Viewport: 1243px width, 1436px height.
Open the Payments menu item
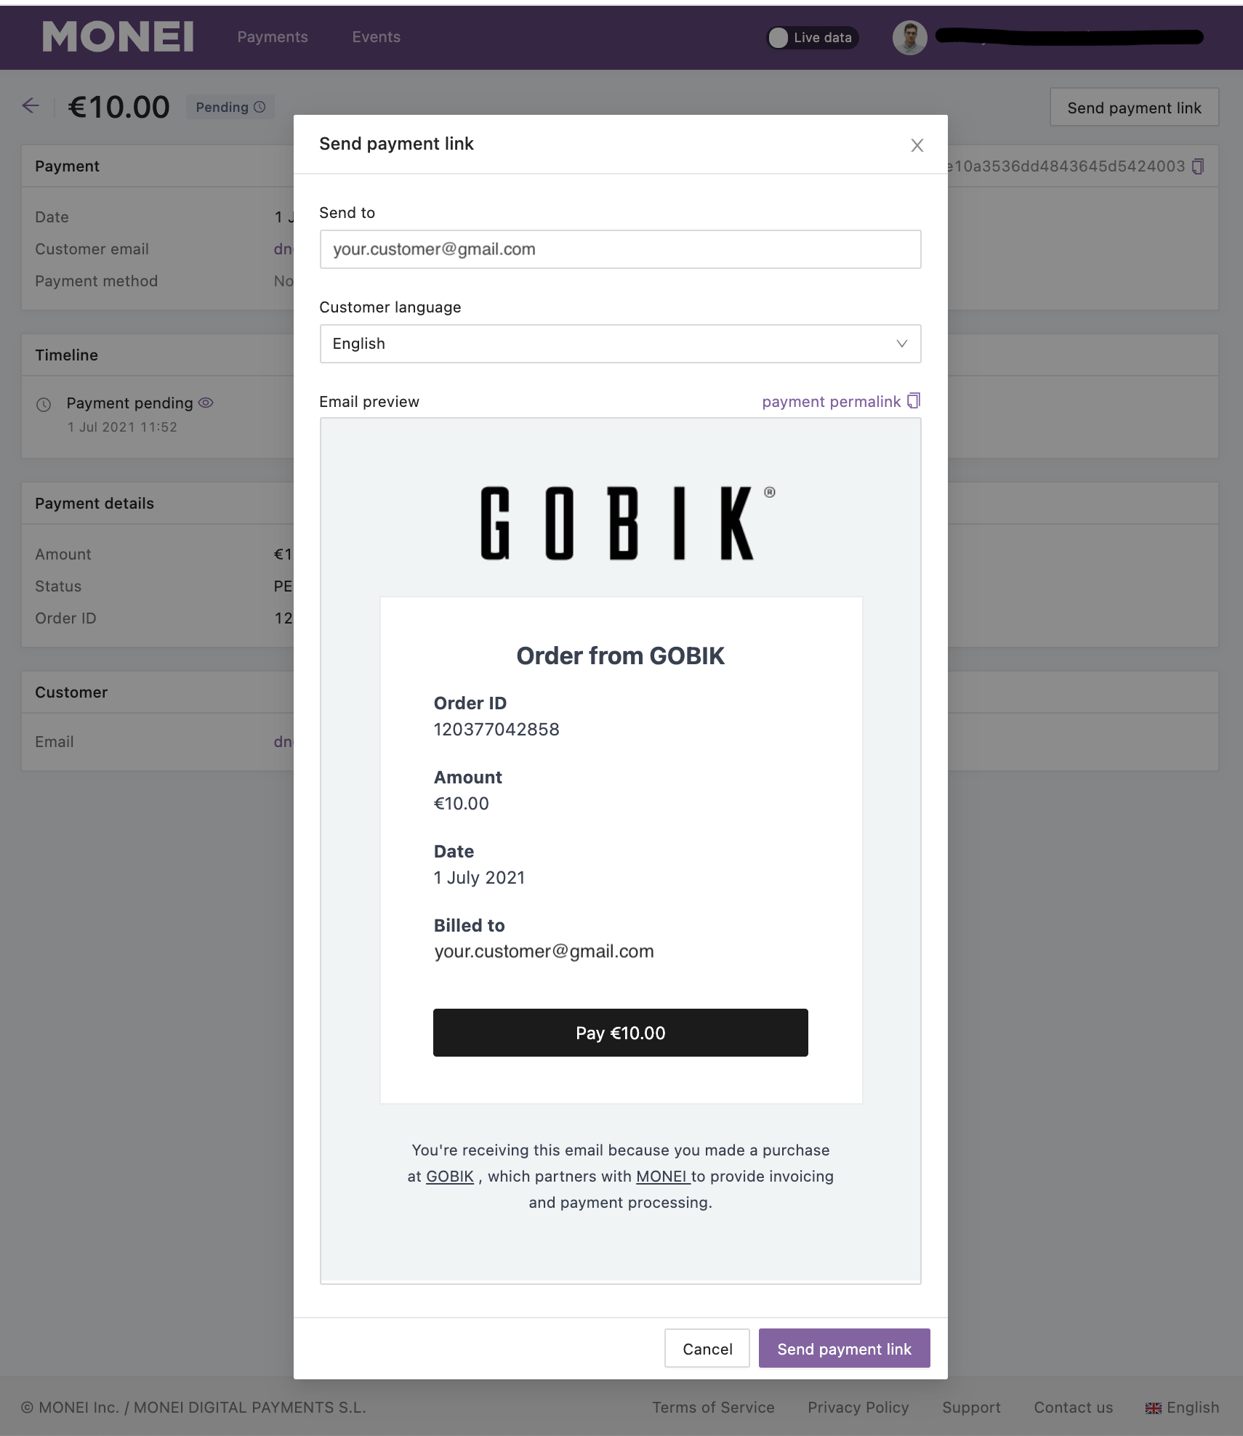[x=273, y=37]
